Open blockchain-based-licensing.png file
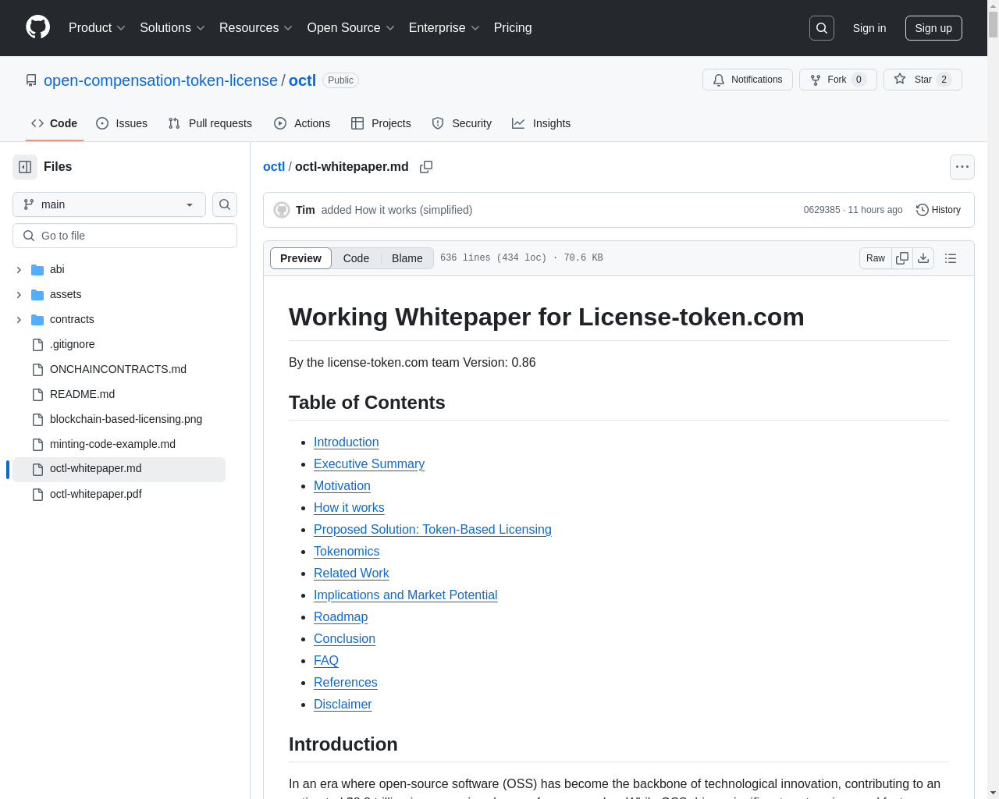Screen dimensions: 999x799 coord(126,419)
